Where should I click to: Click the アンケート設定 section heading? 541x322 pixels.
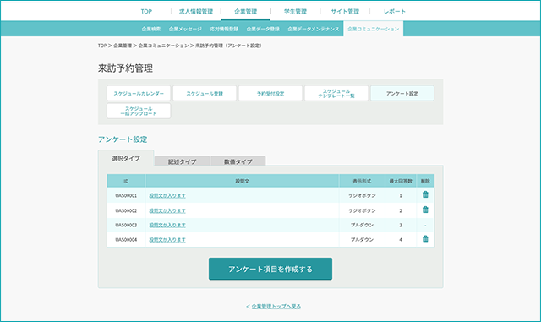click(123, 139)
